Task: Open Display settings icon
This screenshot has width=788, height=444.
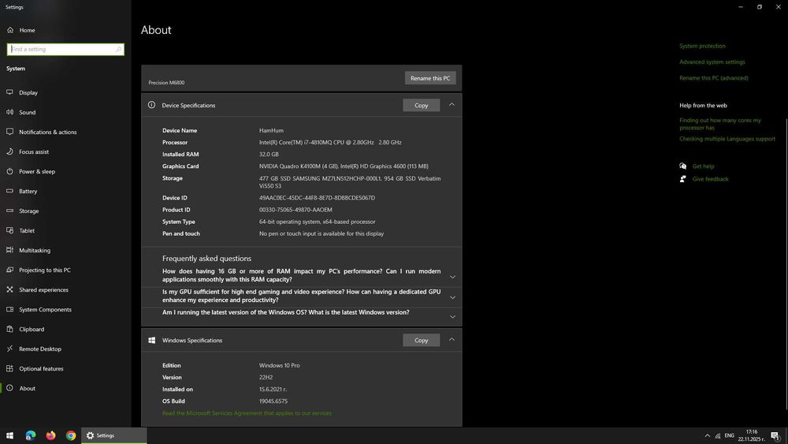Action: click(9, 92)
